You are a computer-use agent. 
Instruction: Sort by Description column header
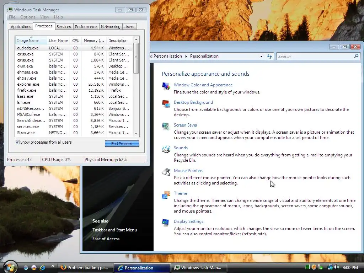pyautogui.click(x=119, y=41)
